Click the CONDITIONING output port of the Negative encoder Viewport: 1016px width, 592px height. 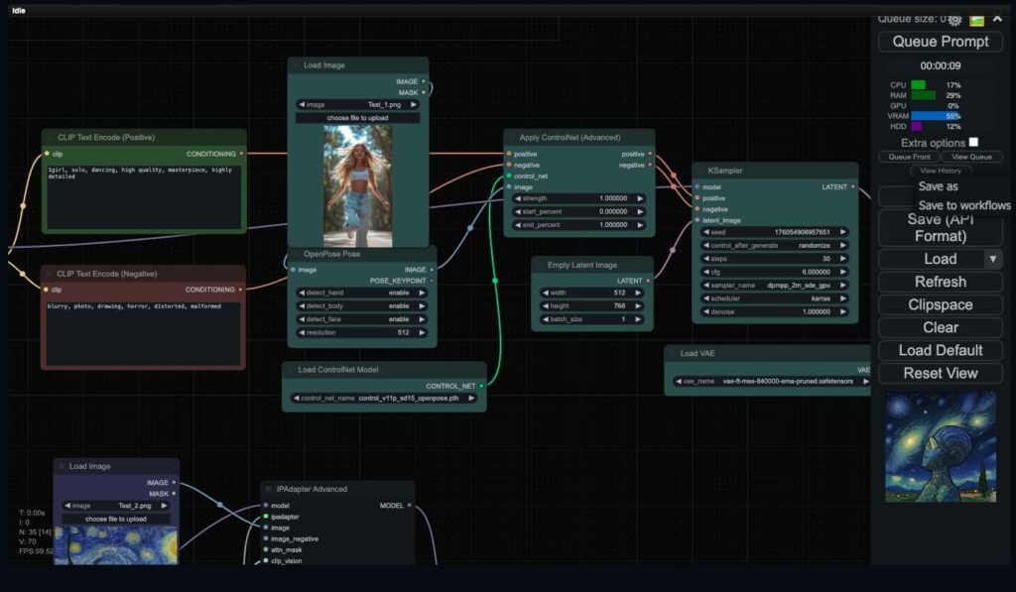(x=240, y=290)
